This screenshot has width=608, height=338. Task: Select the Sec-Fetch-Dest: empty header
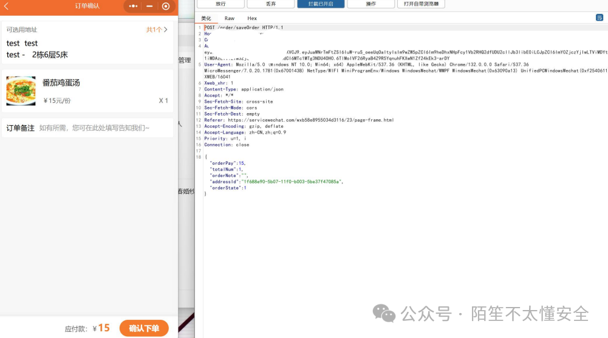tap(232, 114)
